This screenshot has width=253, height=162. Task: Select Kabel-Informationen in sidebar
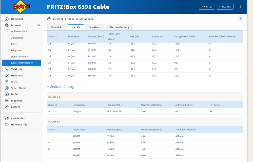22,63
